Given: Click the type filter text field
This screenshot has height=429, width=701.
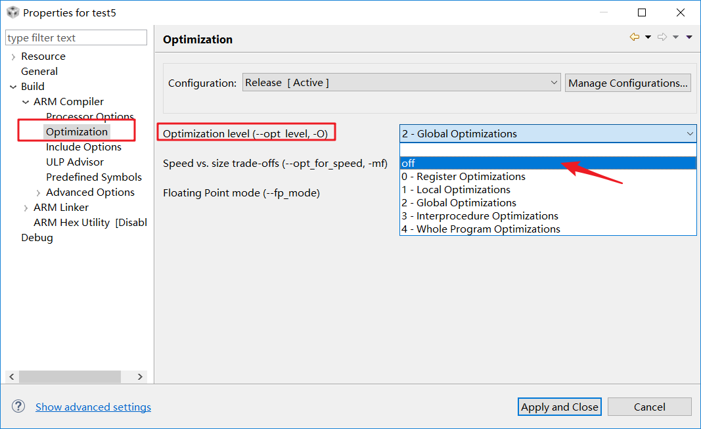Looking at the screenshot, I should click(76, 38).
